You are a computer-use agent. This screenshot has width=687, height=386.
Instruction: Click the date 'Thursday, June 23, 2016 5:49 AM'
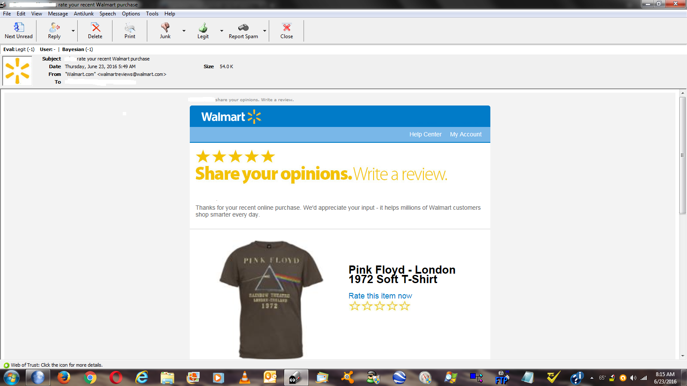(100, 66)
